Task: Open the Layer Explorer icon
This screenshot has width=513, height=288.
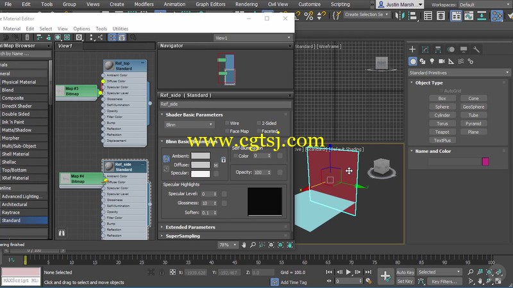Action: click(441, 15)
